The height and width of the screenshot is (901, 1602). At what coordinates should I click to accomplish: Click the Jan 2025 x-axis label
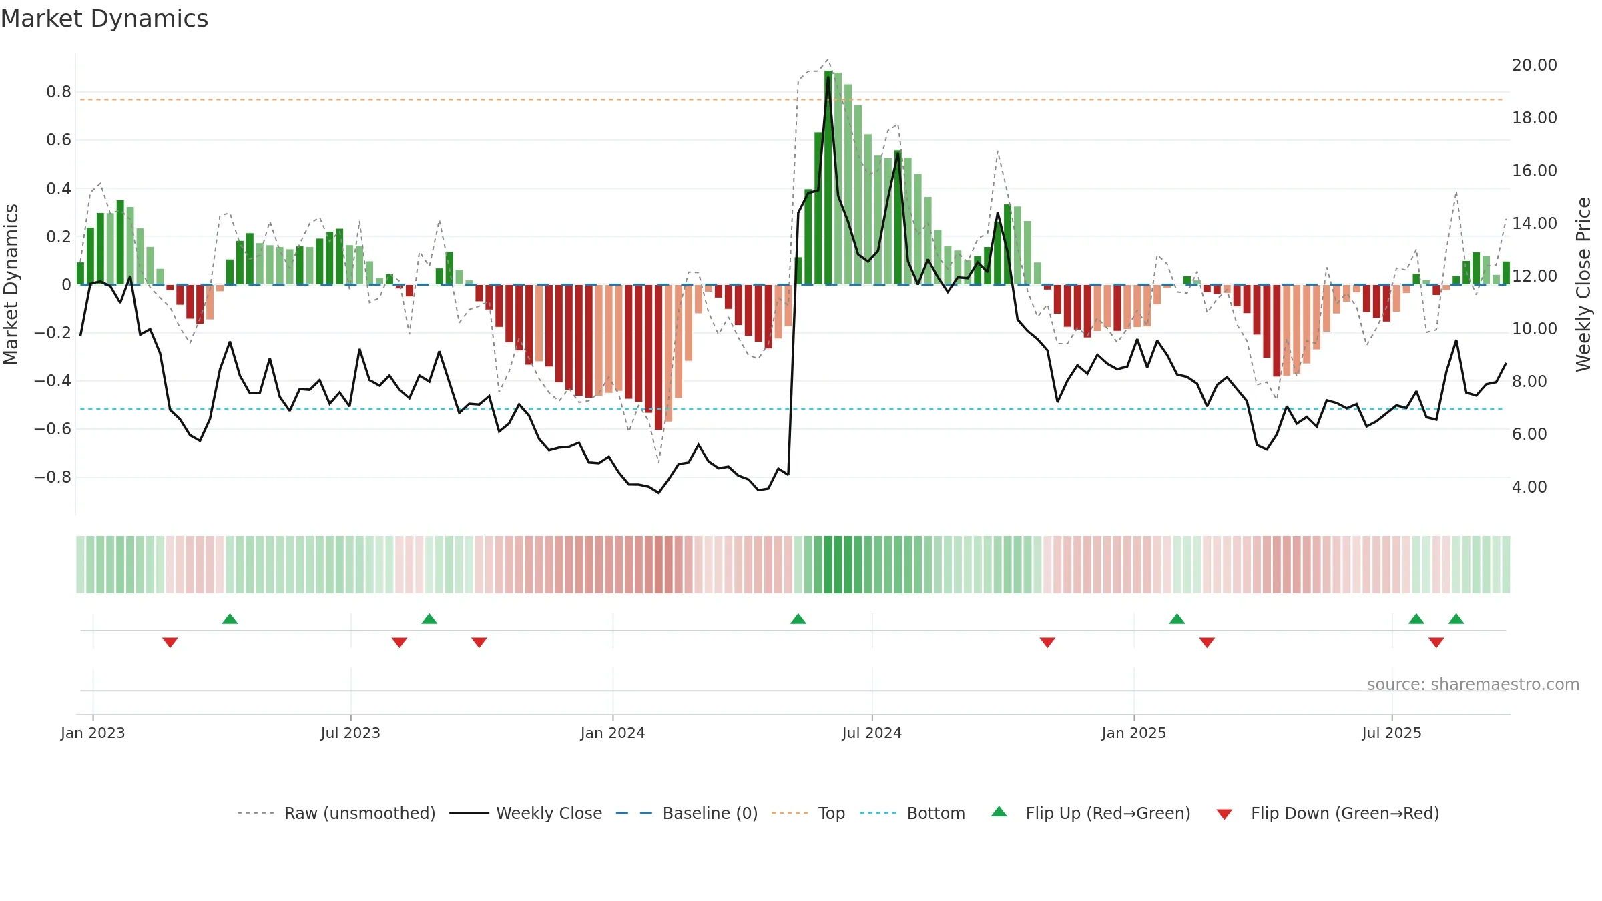[x=1134, y=733]
